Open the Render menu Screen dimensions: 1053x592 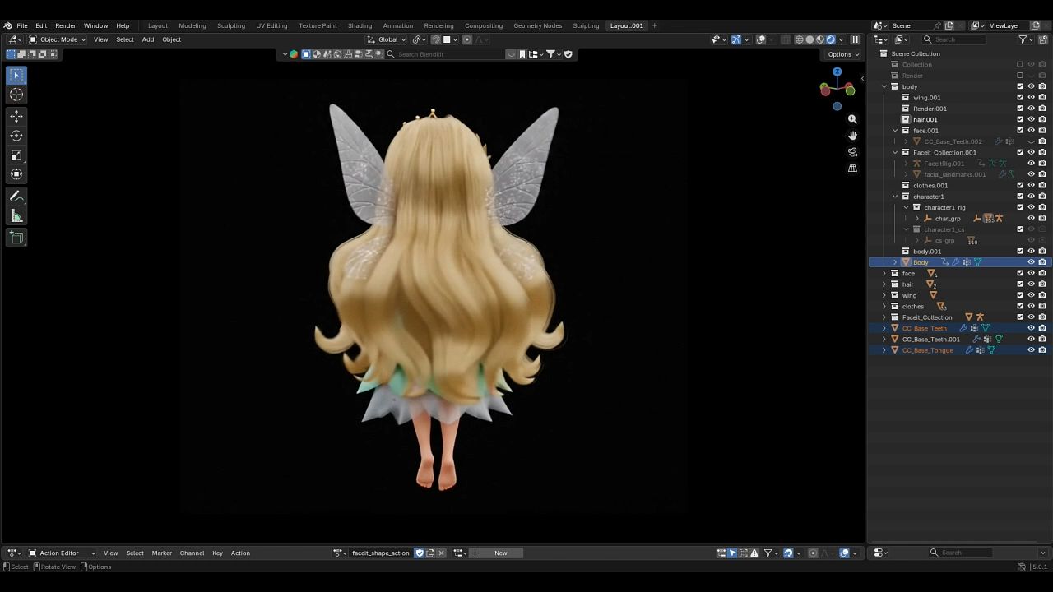pos(65,25)
